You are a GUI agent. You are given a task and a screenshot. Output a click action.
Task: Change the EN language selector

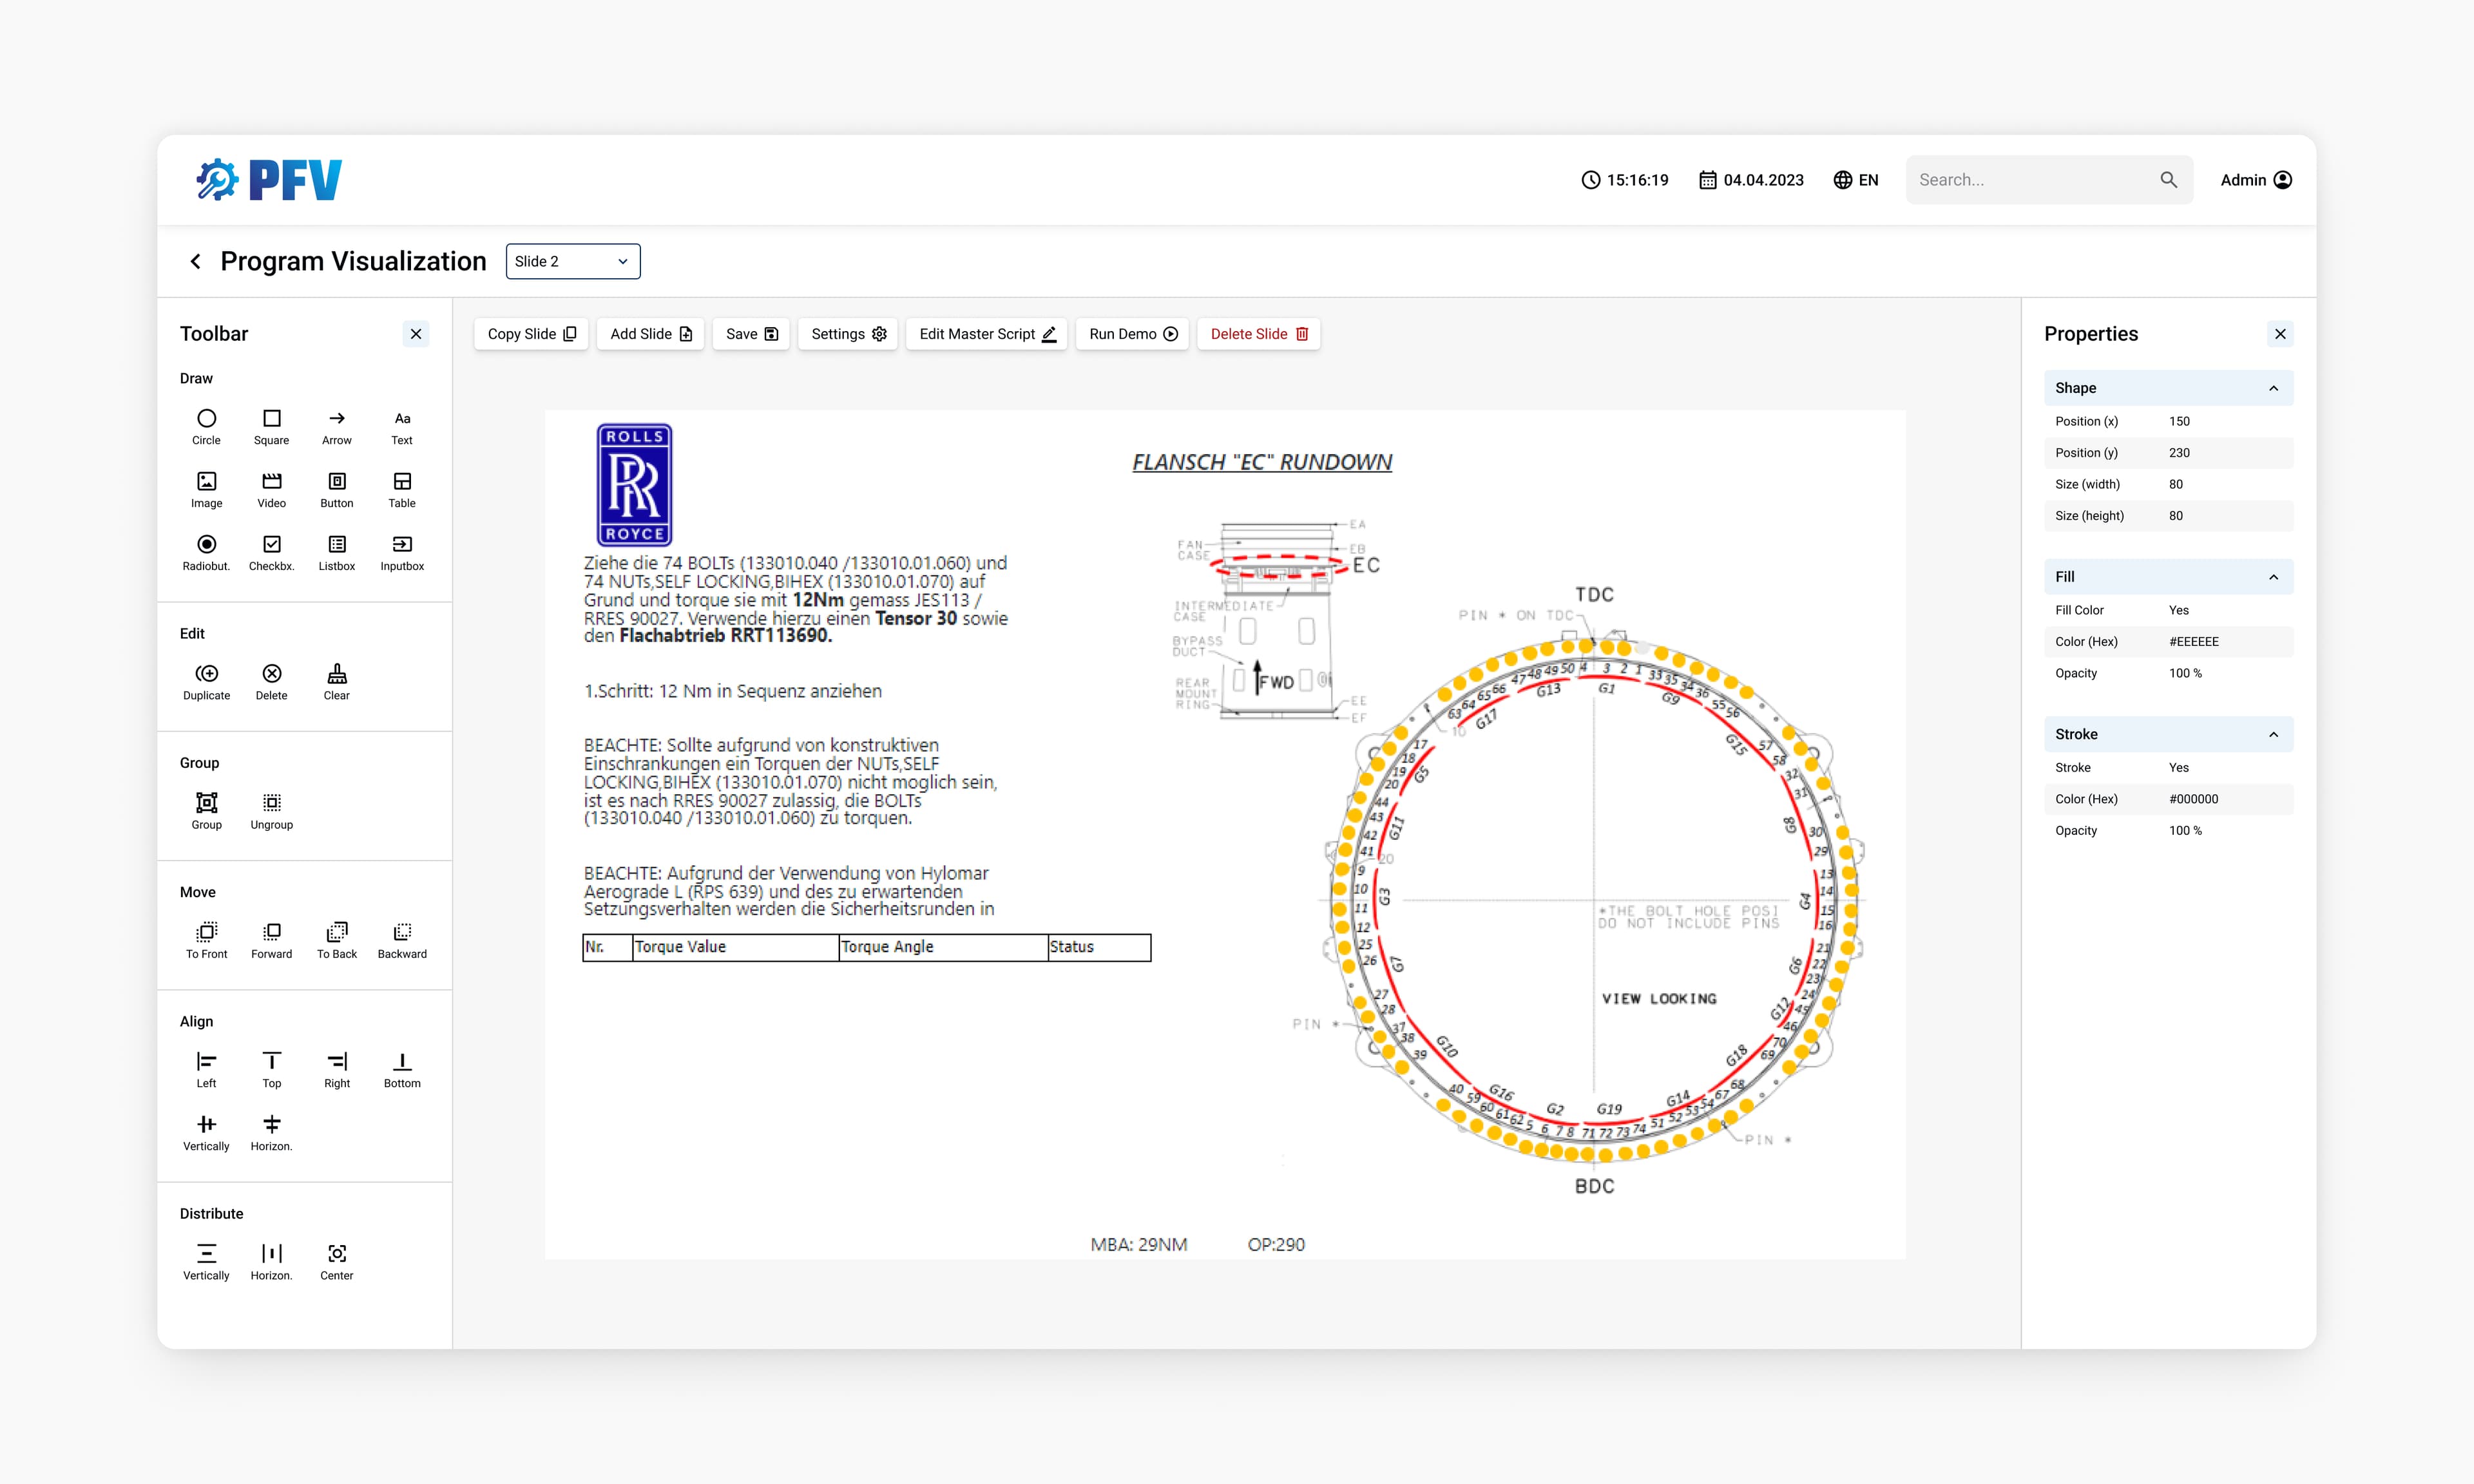[x=1855, y=180]
